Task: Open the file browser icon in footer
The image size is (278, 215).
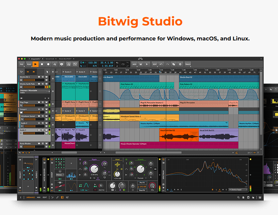Action: [x=243, y=197]
